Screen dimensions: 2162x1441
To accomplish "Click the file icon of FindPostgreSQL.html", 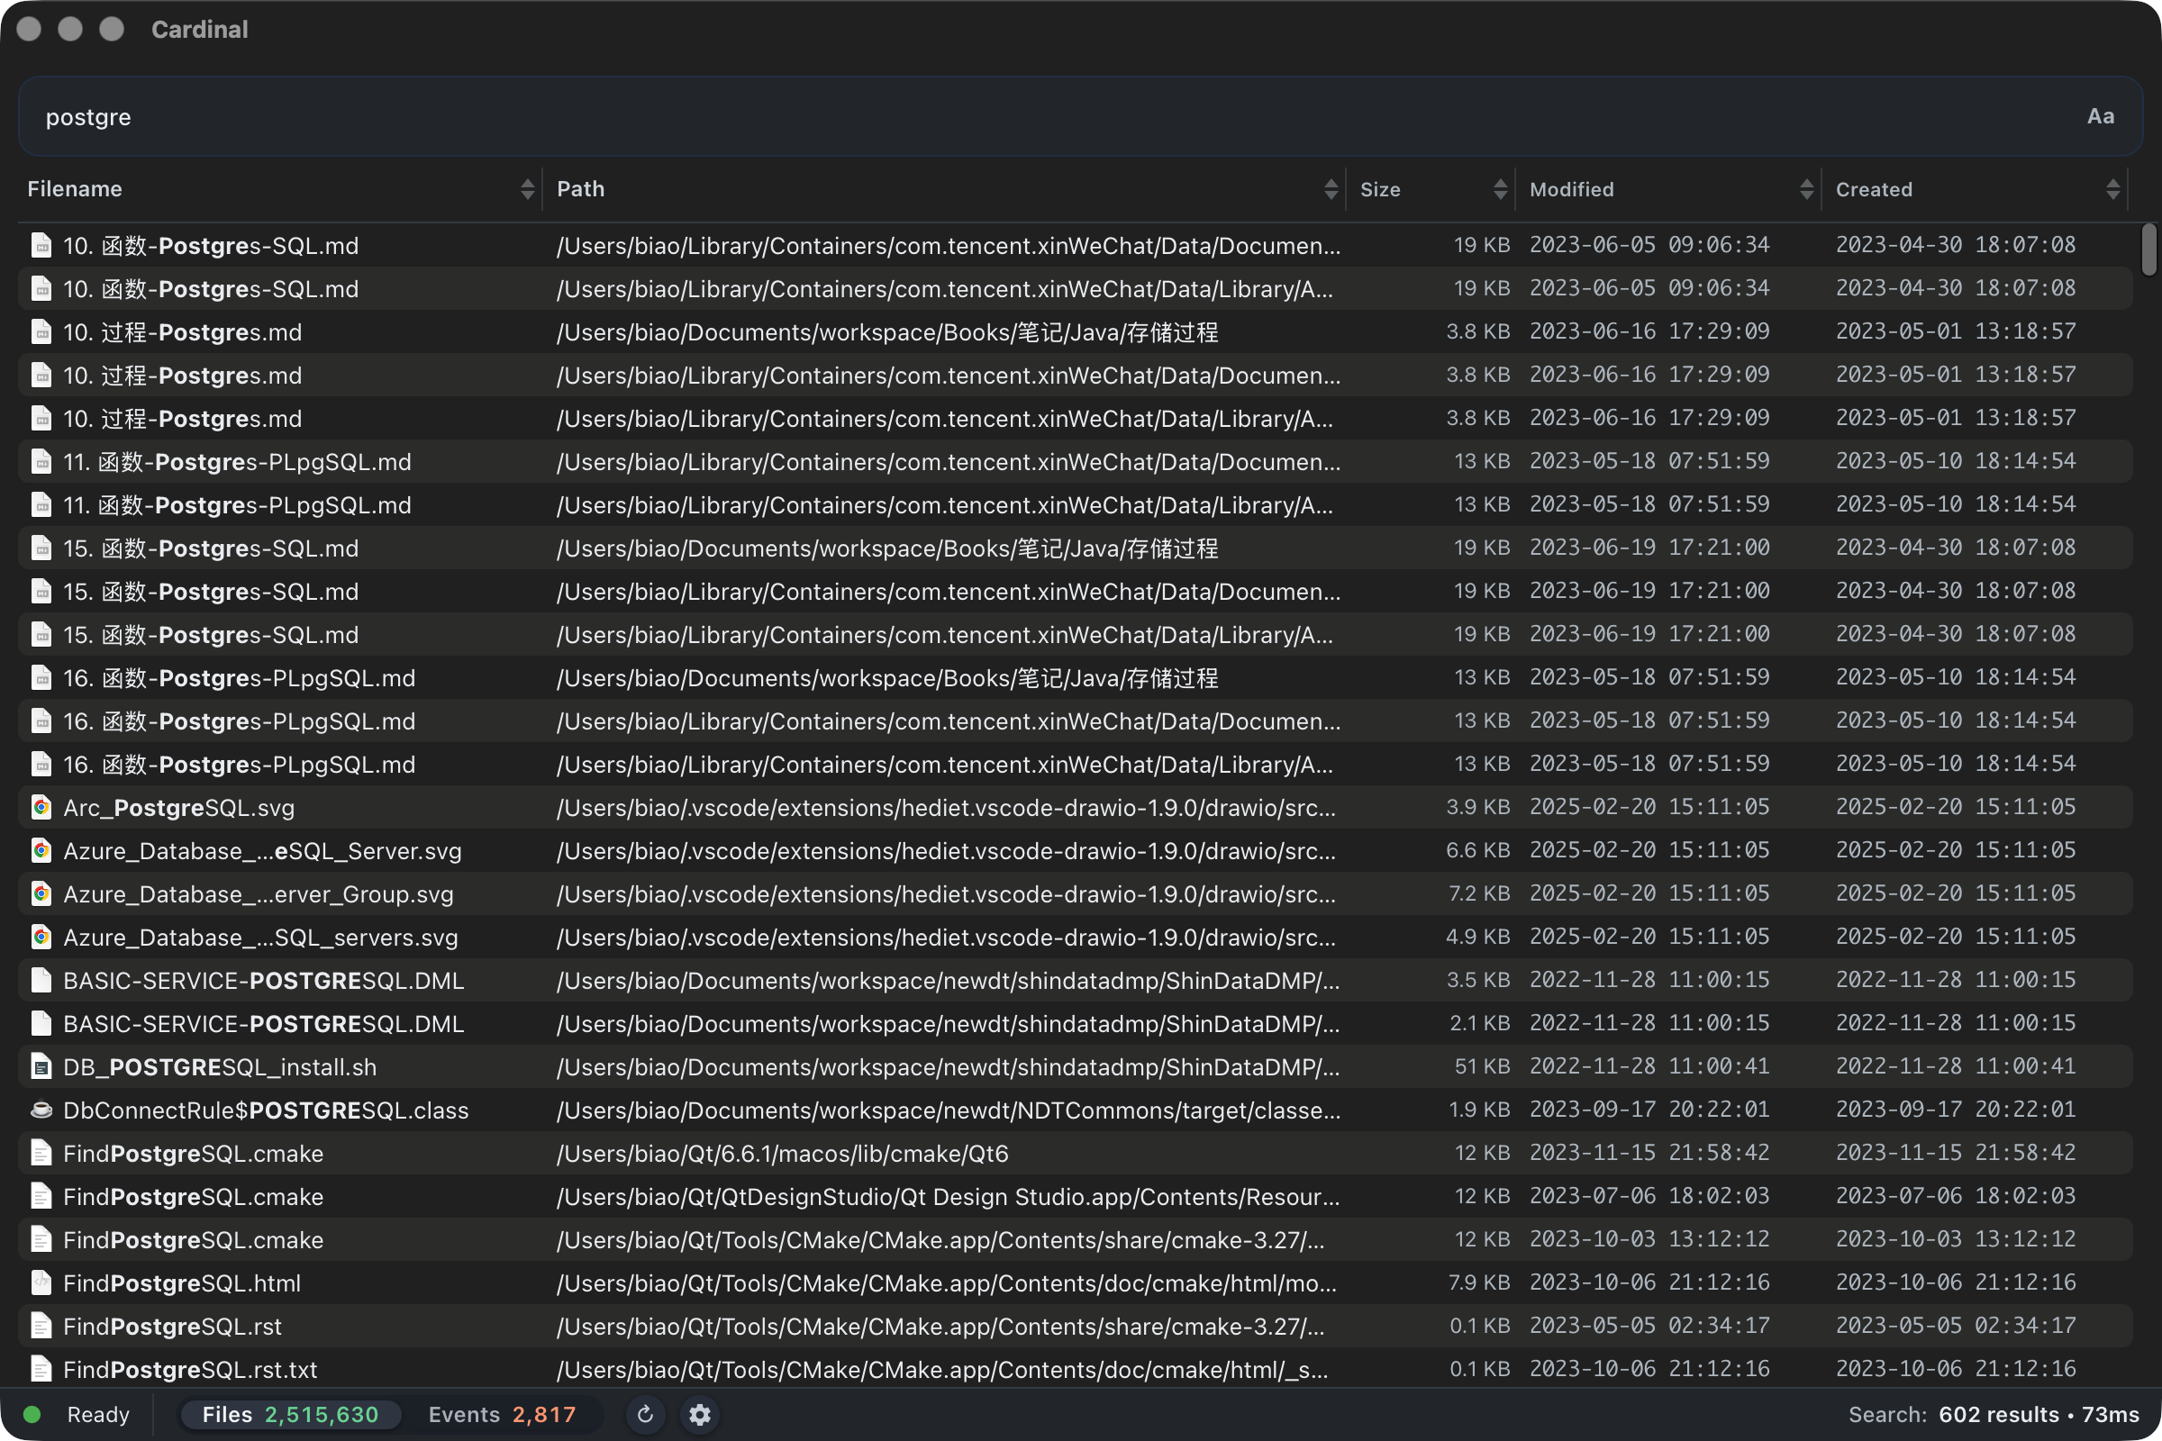I will [x=41, y=1282].
